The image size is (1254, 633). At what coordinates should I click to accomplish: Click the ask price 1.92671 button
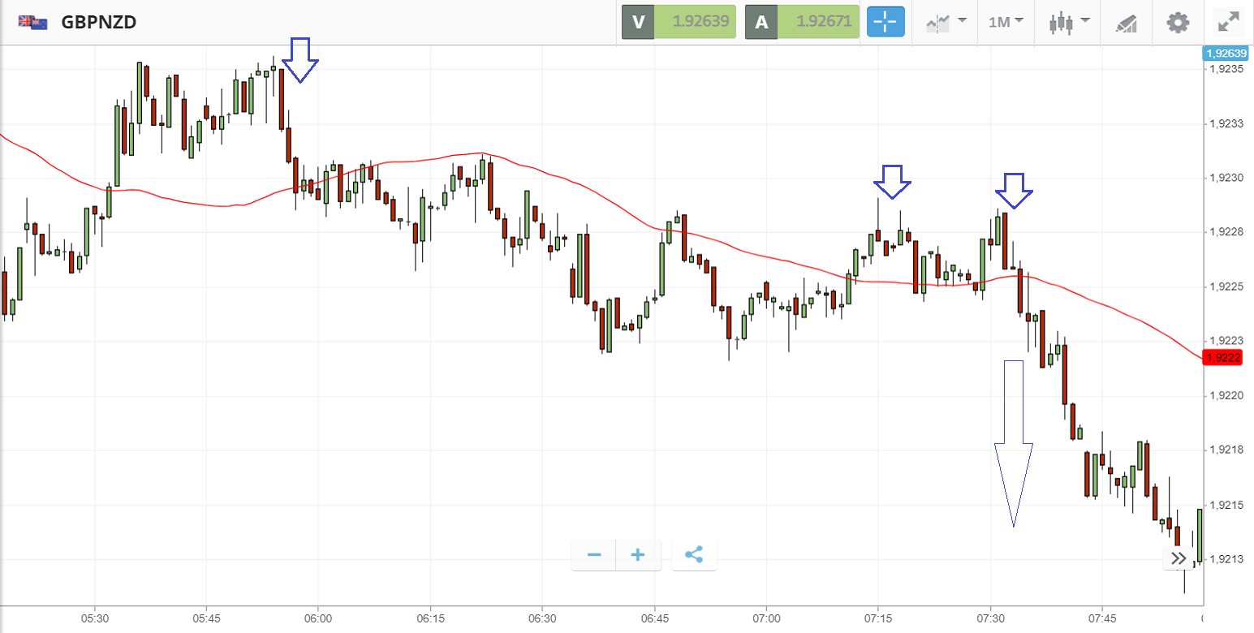[802, 22]
